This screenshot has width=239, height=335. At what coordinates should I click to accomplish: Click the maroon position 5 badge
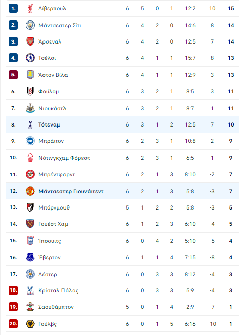click(13, 75)
